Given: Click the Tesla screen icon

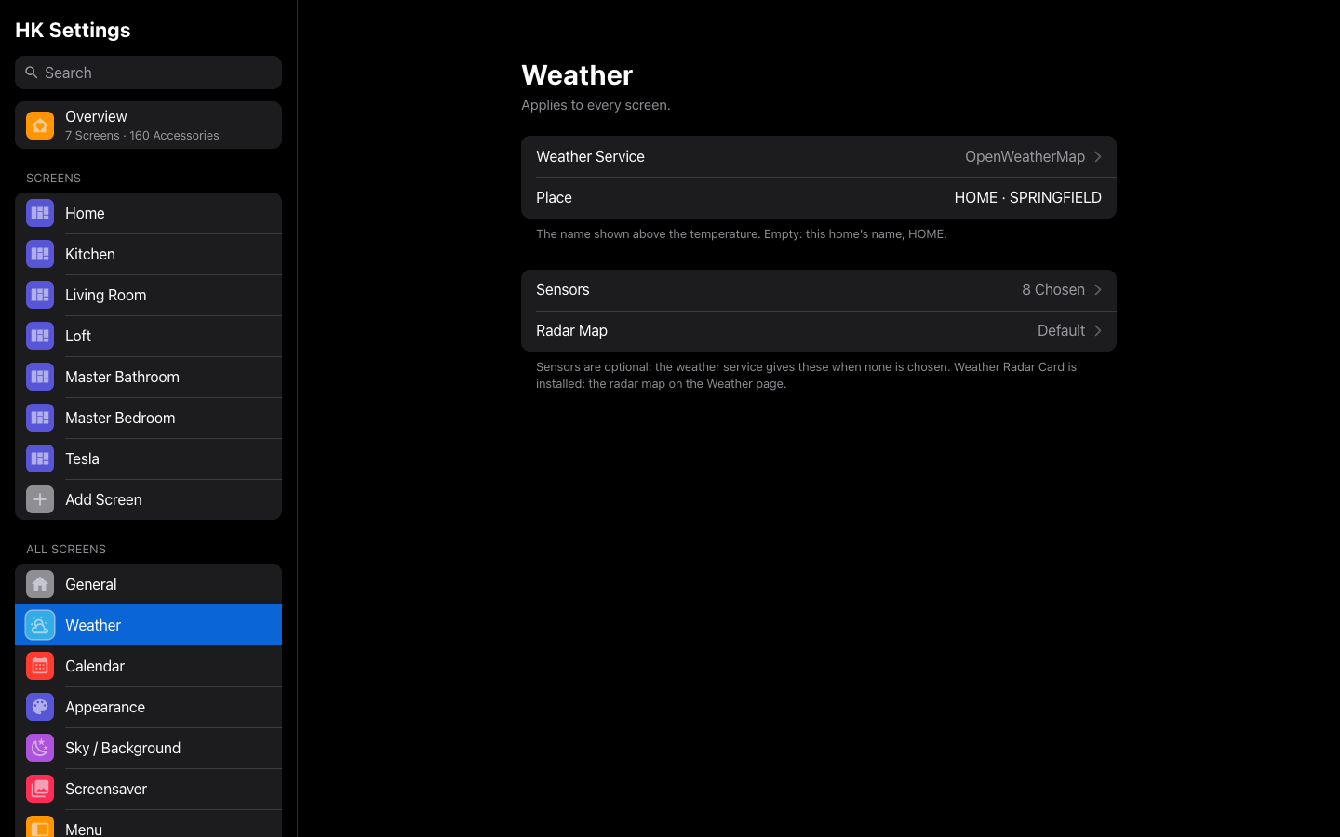Looking at the screenshot, I should point(40,458).
